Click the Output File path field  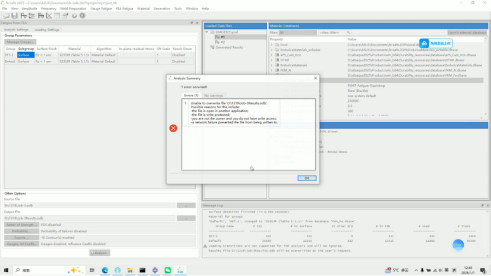(x=89, y=218)
